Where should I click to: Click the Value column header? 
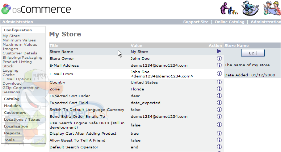click(x=137, y=45)
